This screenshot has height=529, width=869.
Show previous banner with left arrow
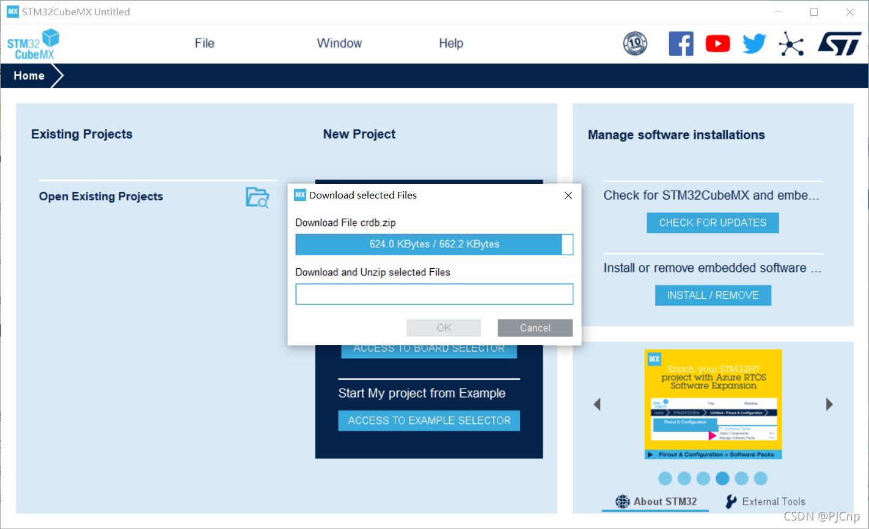tap(597, 404)
